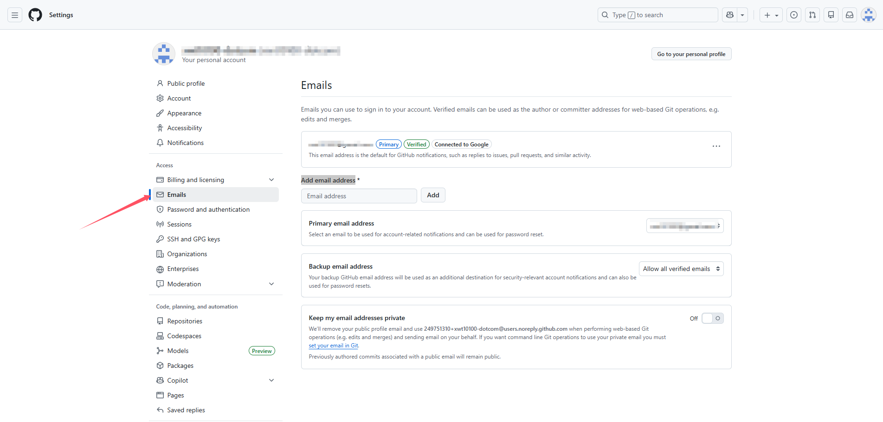Expand the Moderation section
The image size is (883, 422).
(x=271, y=284)
